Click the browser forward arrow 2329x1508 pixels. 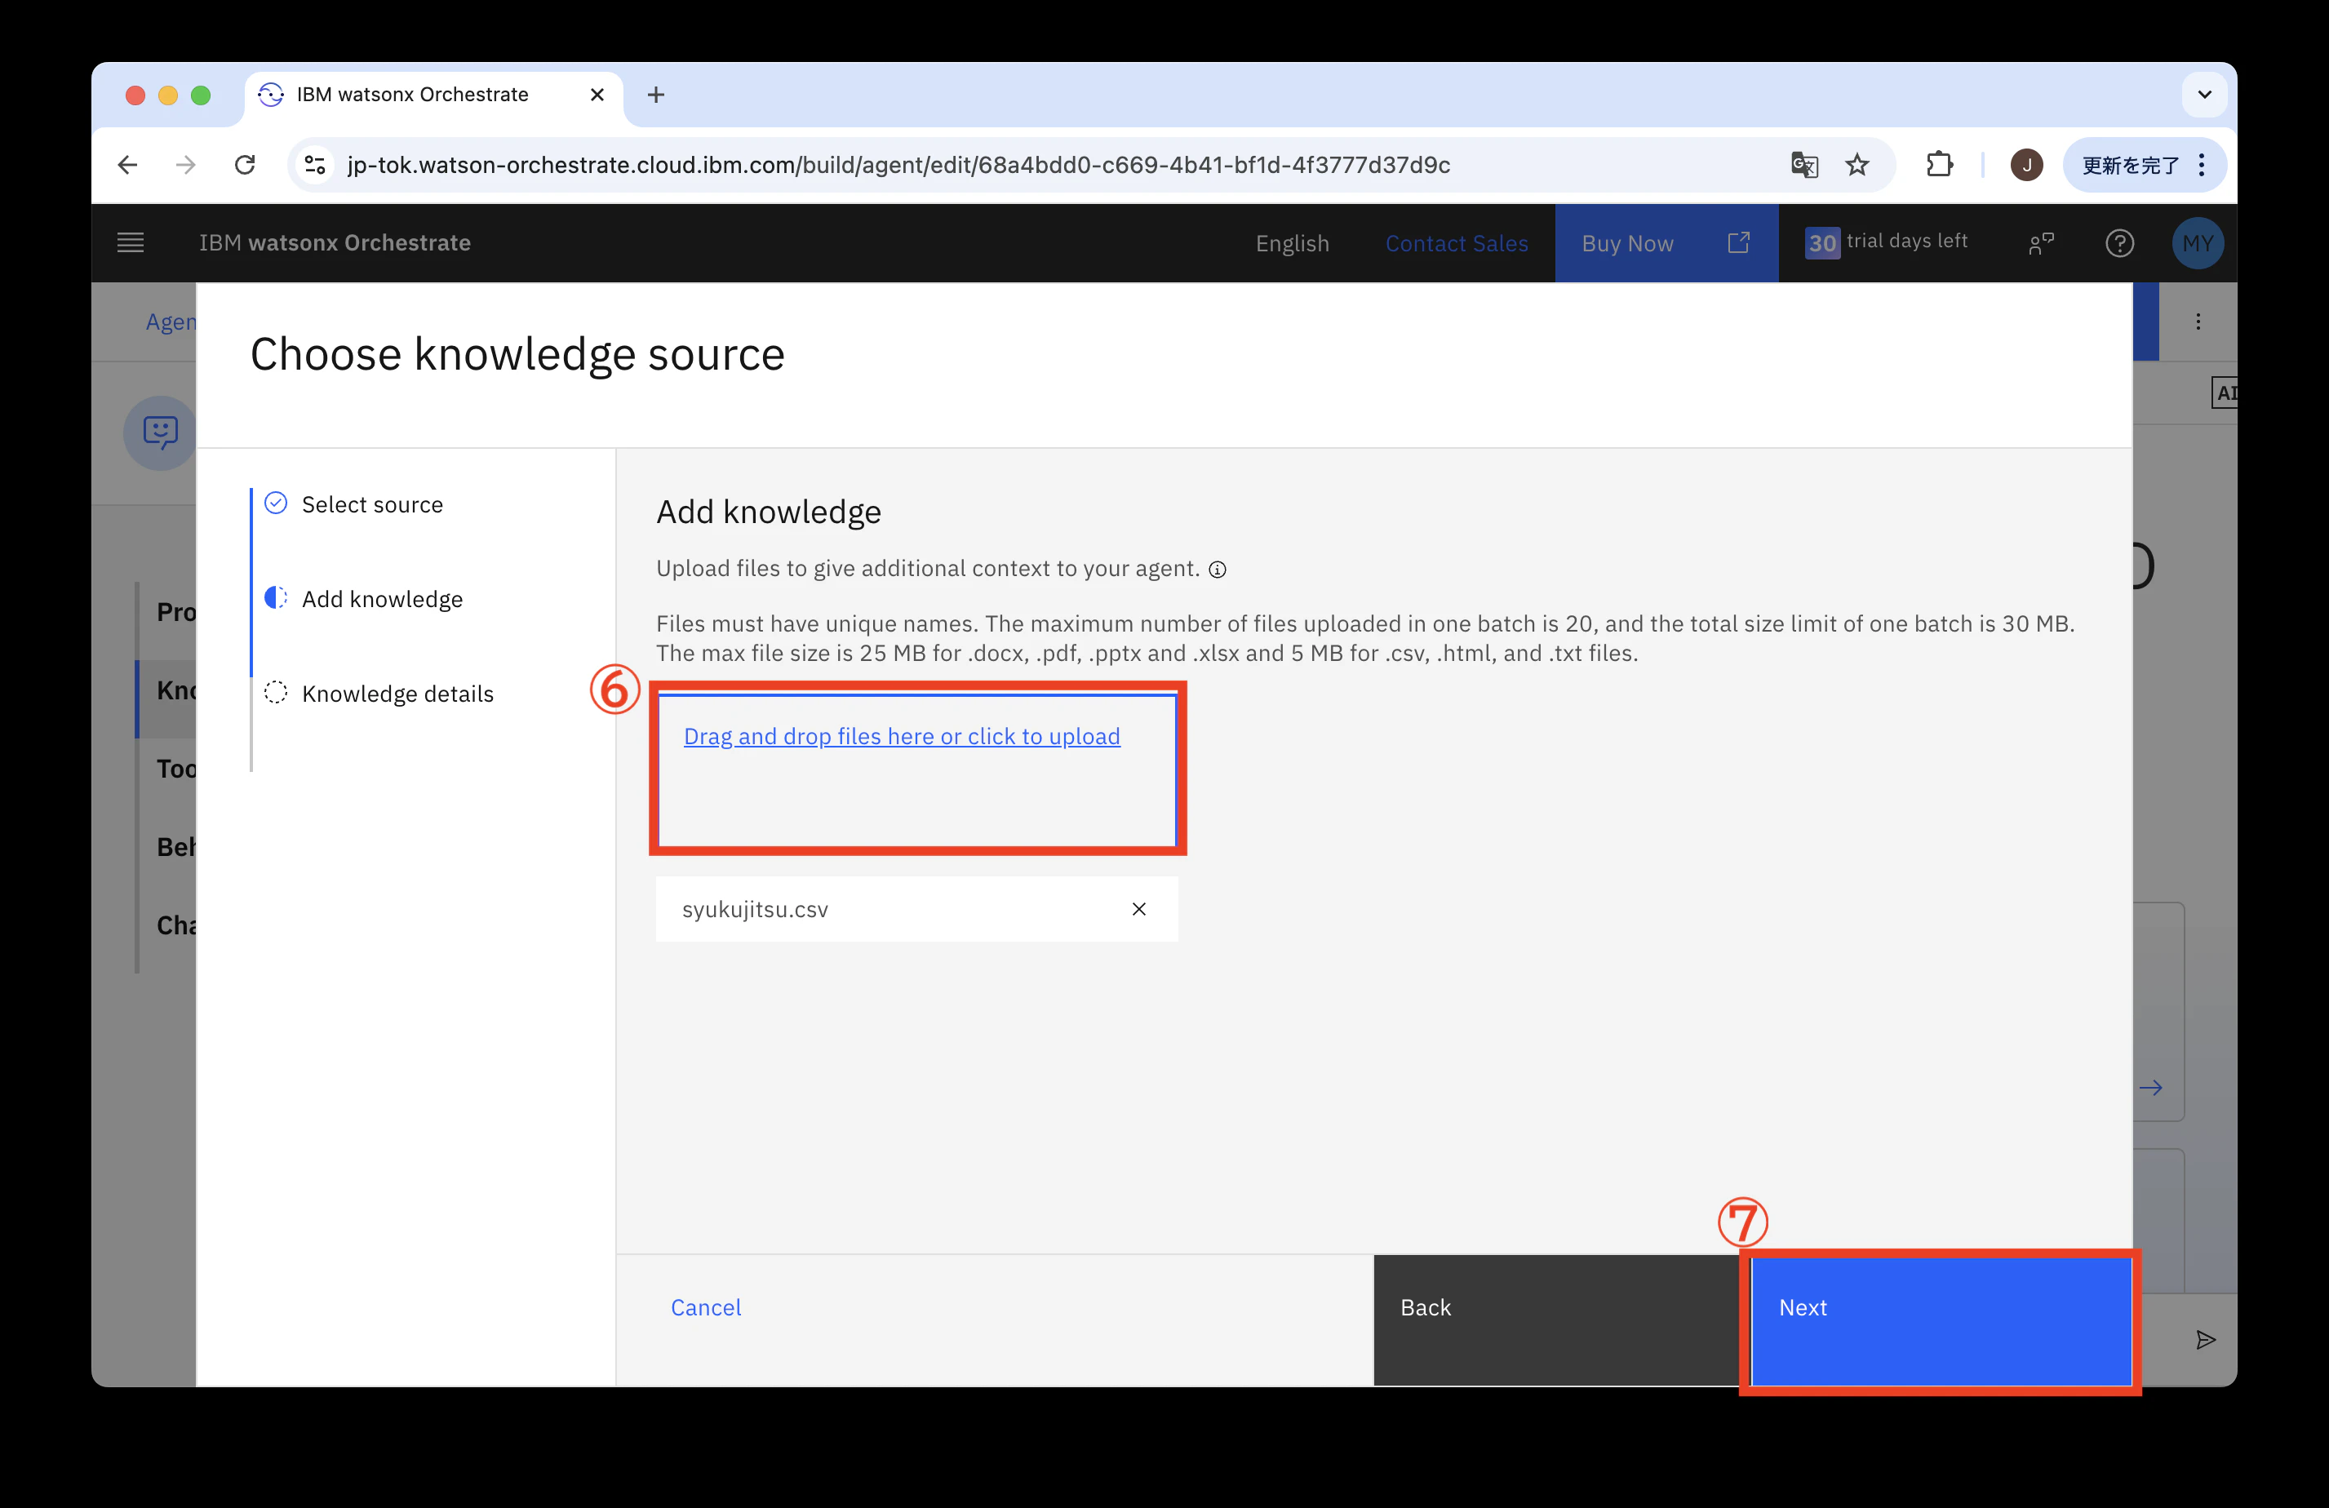pos(186,164)
